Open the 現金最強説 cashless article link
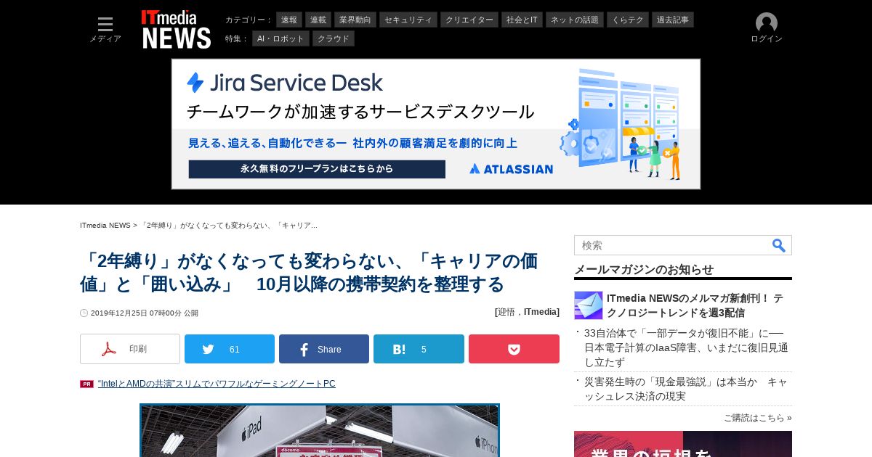 pos(686,389)
